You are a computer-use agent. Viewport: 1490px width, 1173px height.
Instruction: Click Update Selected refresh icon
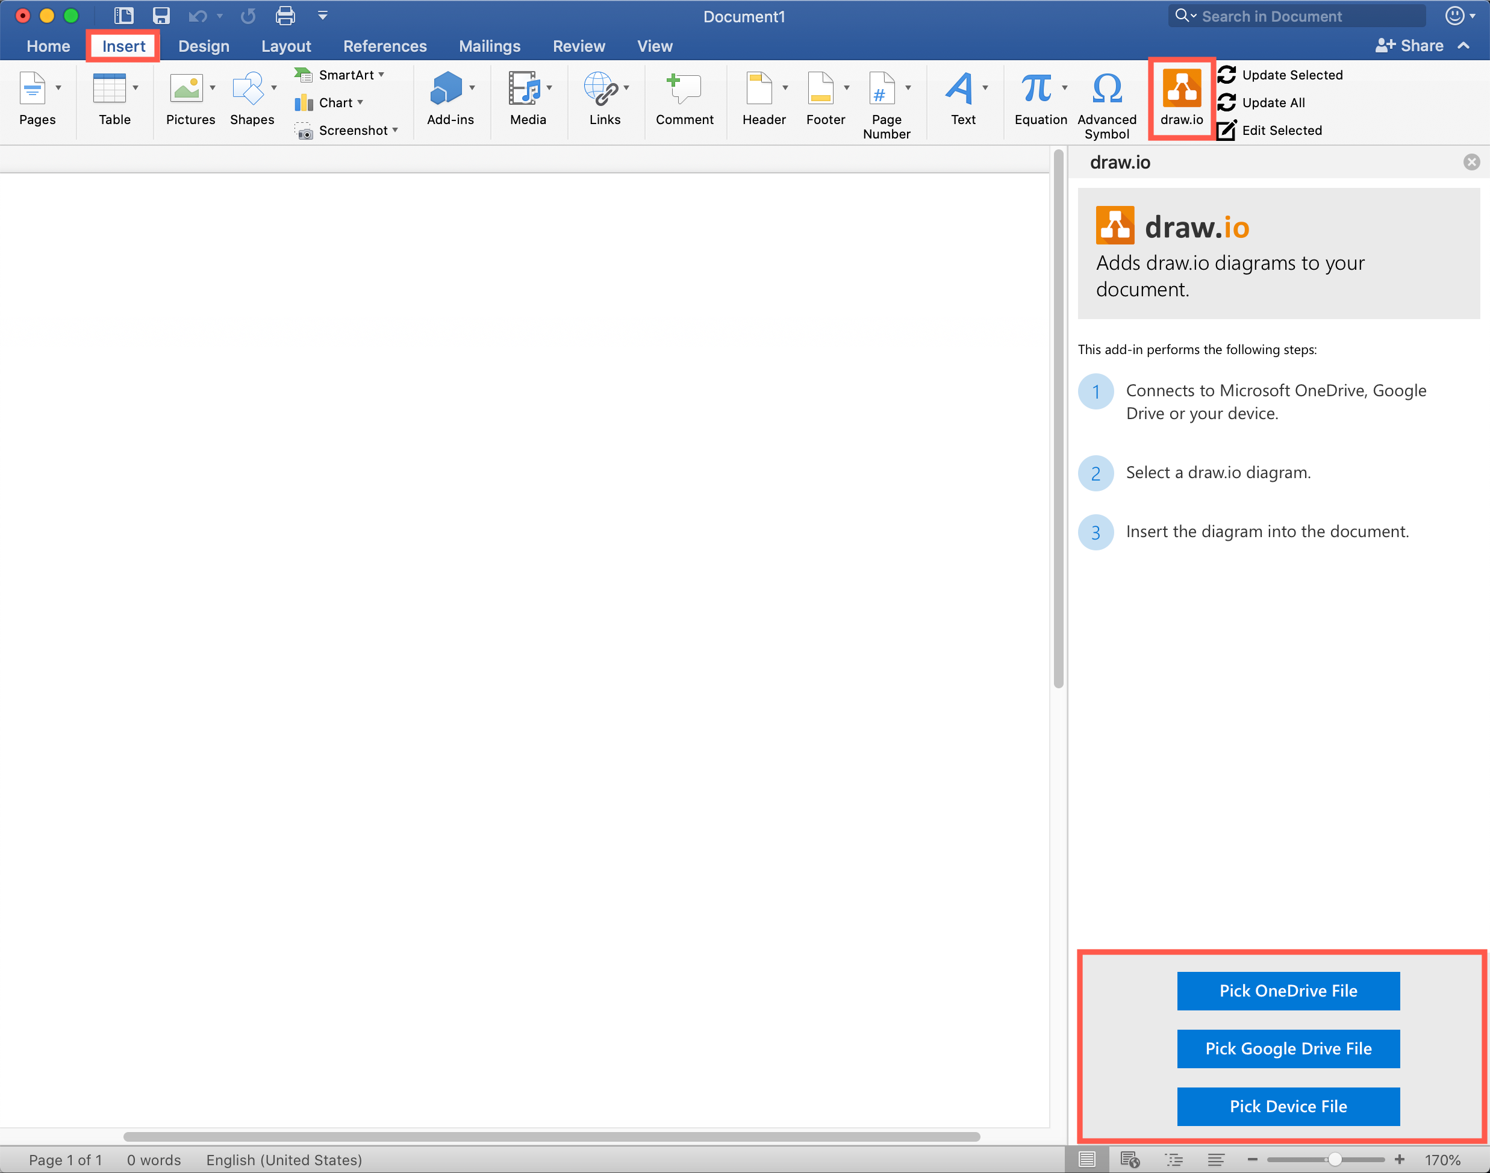1227,74
